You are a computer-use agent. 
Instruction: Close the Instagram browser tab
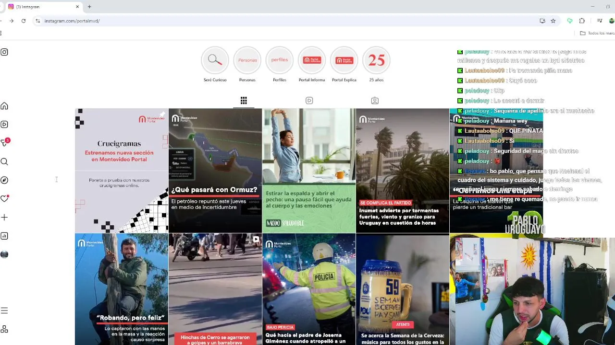77,7
